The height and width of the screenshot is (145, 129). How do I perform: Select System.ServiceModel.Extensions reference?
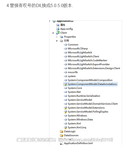tap(86, 108)
